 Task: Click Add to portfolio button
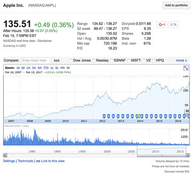tap(176, 5)
